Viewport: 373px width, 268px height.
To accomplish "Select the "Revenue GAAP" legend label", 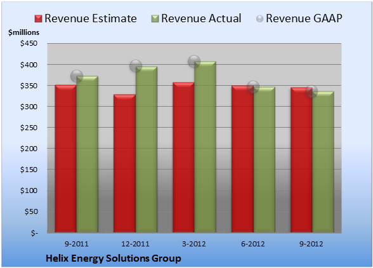I will point(304,18).
